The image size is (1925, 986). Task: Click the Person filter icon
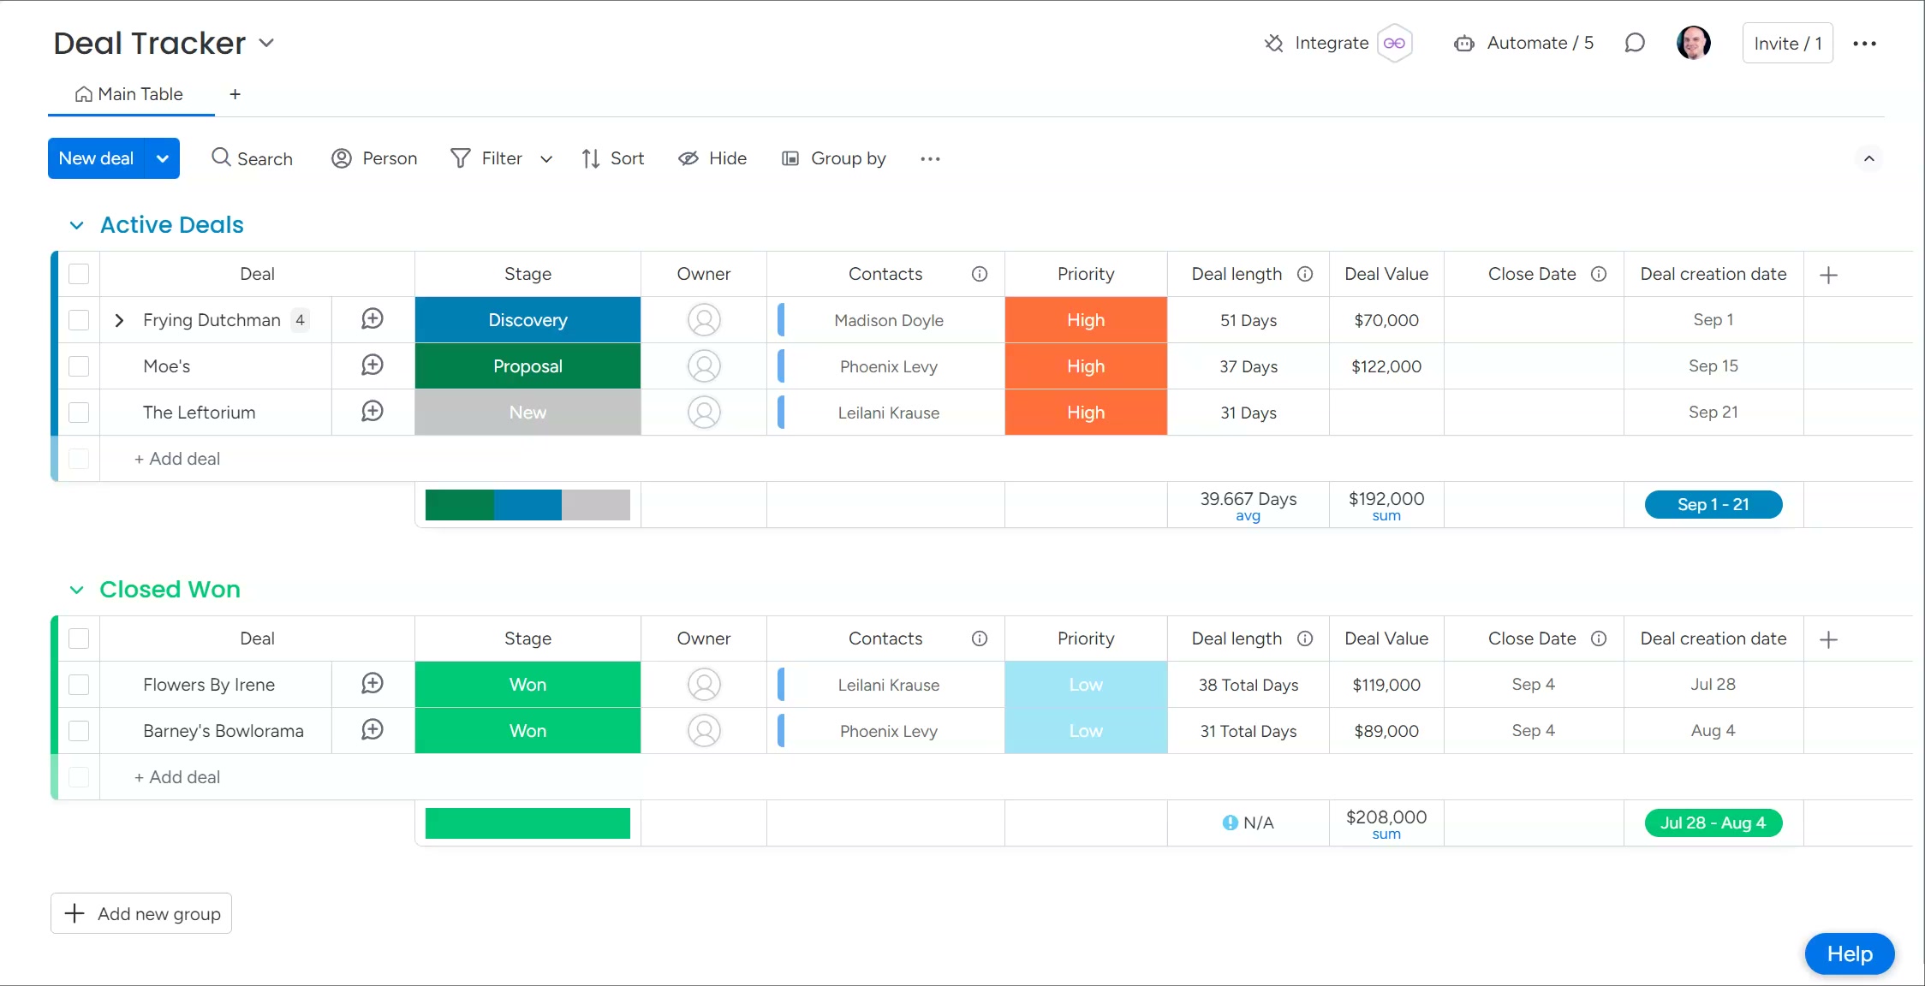coord(342,158)
